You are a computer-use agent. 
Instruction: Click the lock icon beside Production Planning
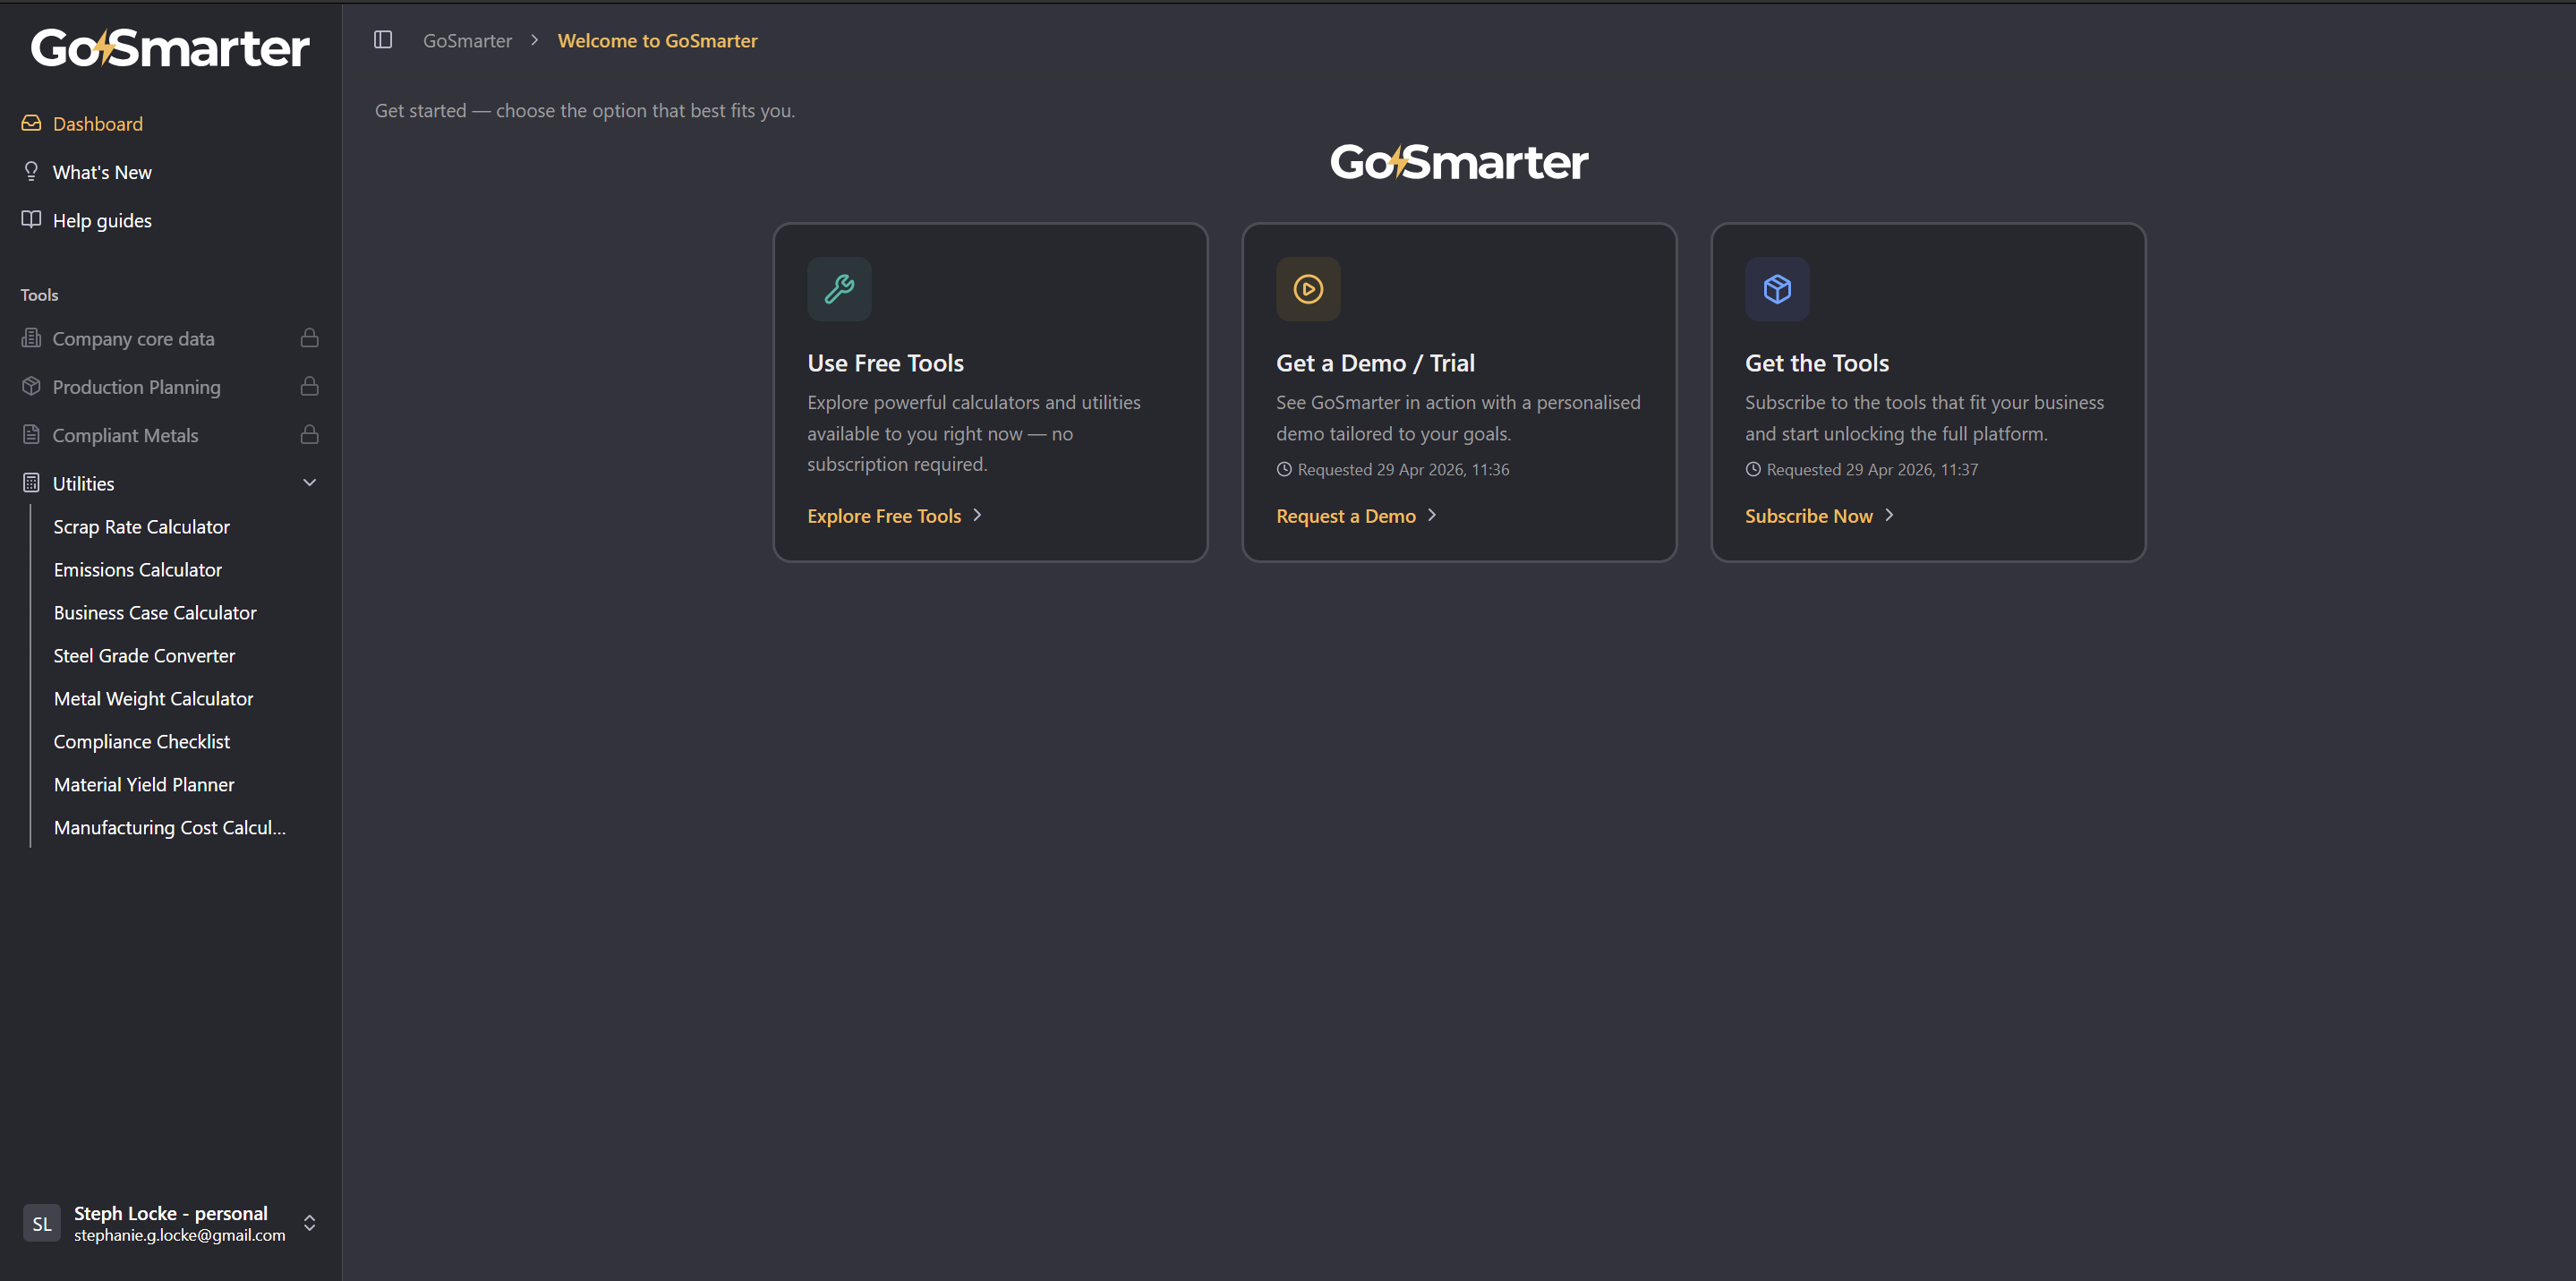point(309,386)
